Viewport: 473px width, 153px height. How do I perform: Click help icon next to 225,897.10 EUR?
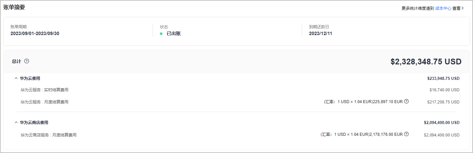pyautogui.click(x=406, y=101)
